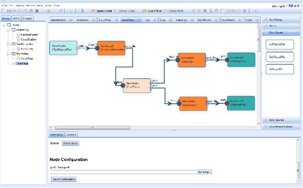Select the Information tab

[x=56, y=134]
